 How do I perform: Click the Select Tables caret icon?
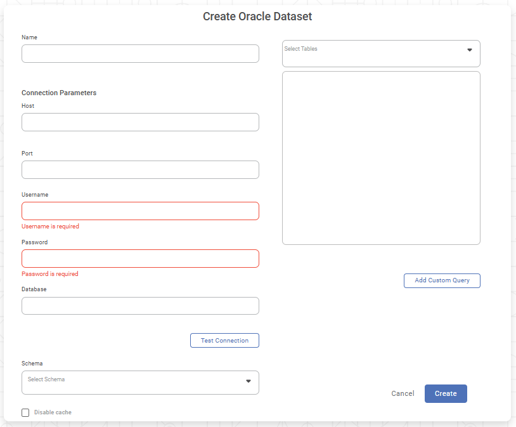470,50
